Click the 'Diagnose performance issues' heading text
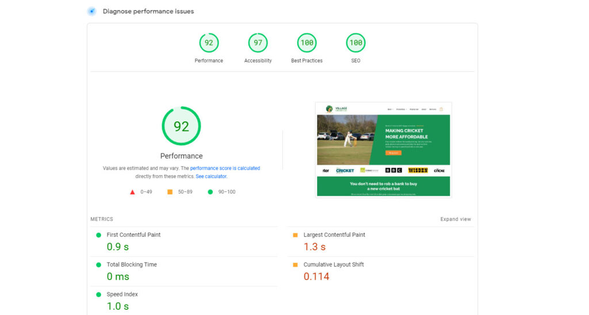The height and width of the screenshot is (315, 589). [x=148, y=11]
